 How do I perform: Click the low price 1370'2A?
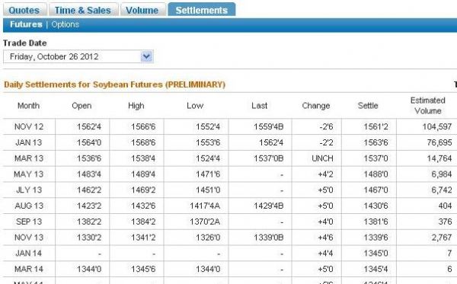(x=205, y=222)
